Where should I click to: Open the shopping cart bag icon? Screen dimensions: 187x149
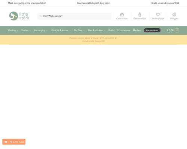(x=177, y=30)
